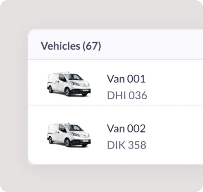Click front wheel of Van 002 image
This screenshot has width=203, height=192.
click(x=67, y=143)
